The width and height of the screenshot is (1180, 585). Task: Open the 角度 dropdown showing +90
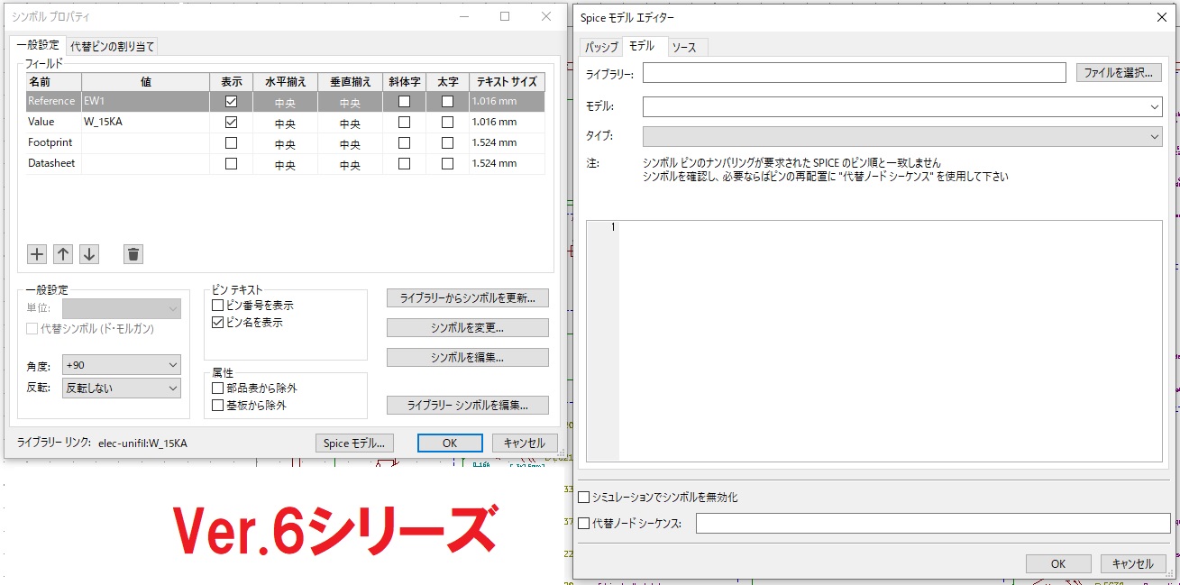(121, 364)
